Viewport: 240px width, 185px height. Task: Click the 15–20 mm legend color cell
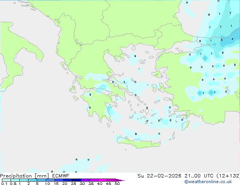59,180
